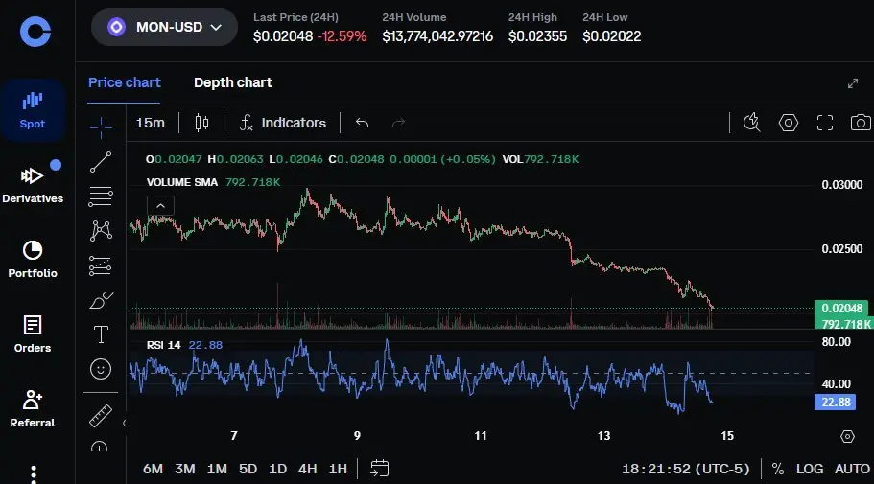Set the range to 5D
The width and height of the screenshot is (874, 484).
point(248,469)
